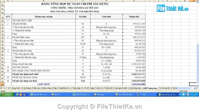Switch to the 'Tổng hợp VT' sheet tab
Image resolution: width=199 pixels, height=112 pixels.
(x=77, y=88)
